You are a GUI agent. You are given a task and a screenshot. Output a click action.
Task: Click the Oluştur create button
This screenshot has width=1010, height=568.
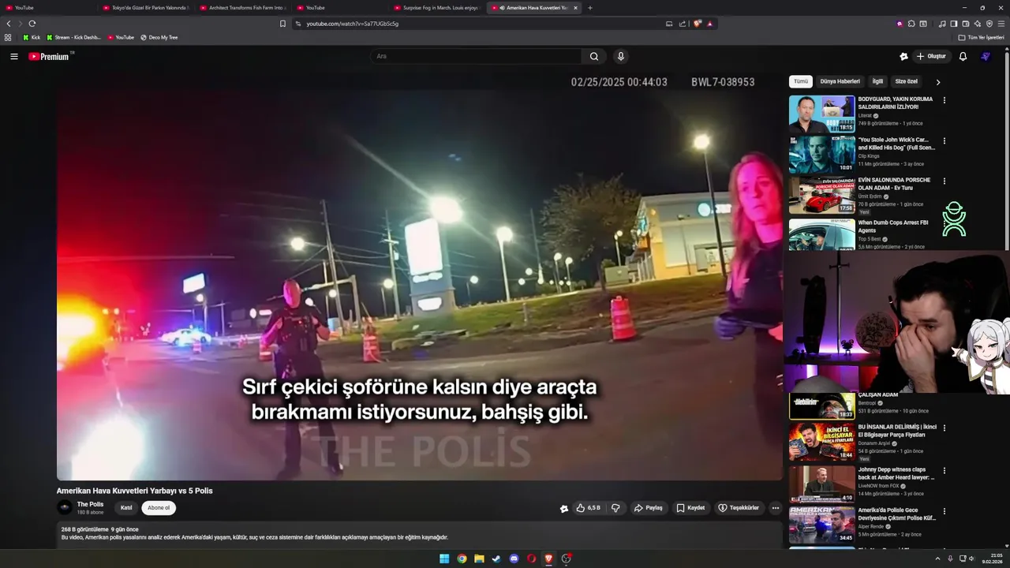(x=933, y=56)
